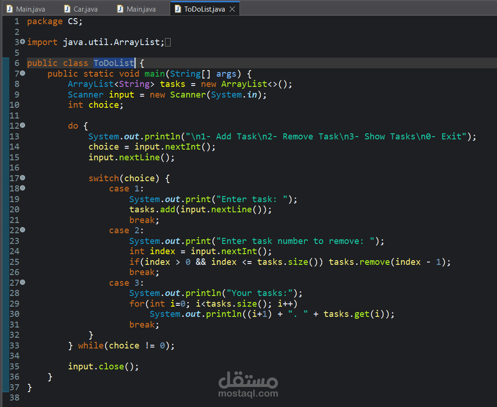
Task: Click the Java file icon on the Car.java tab
Action: pyautogui.click(x=67, y=9)
